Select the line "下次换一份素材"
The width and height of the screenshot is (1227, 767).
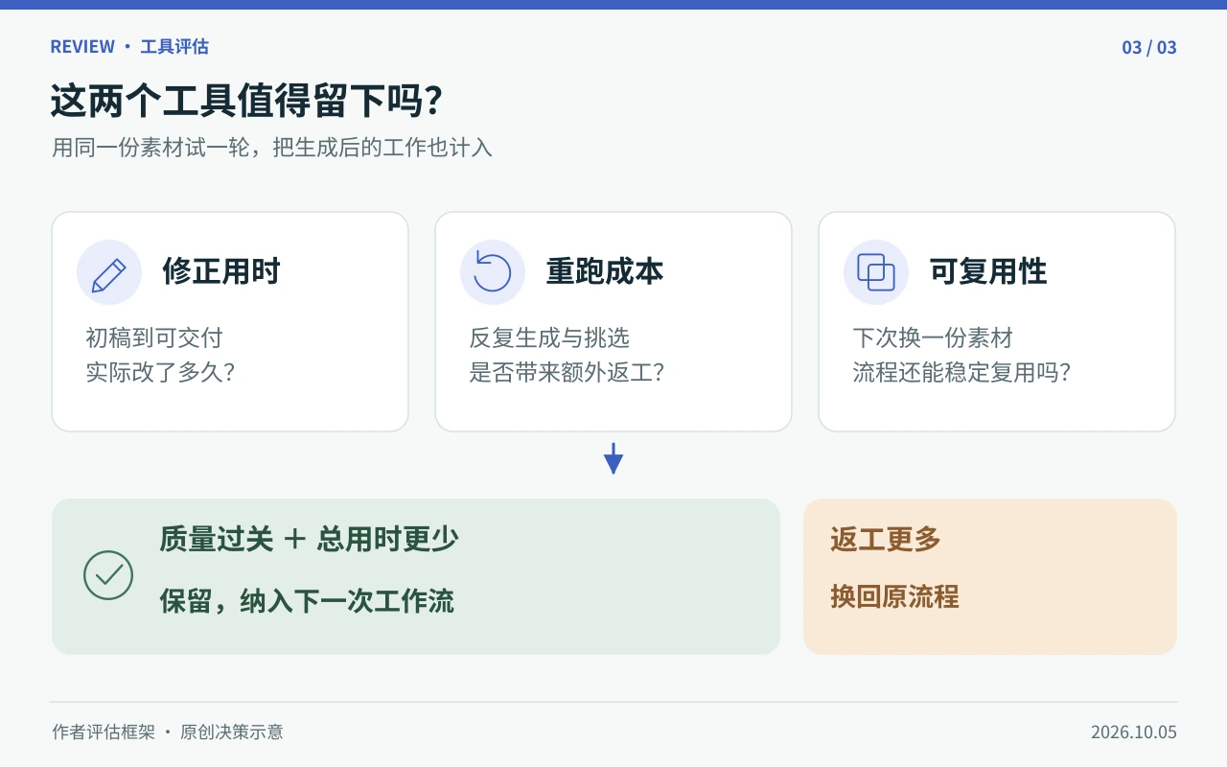click(933, 337)
